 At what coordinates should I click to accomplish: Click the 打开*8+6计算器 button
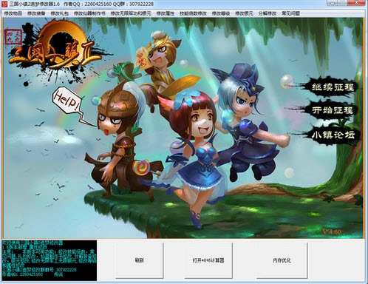point(208,260)
